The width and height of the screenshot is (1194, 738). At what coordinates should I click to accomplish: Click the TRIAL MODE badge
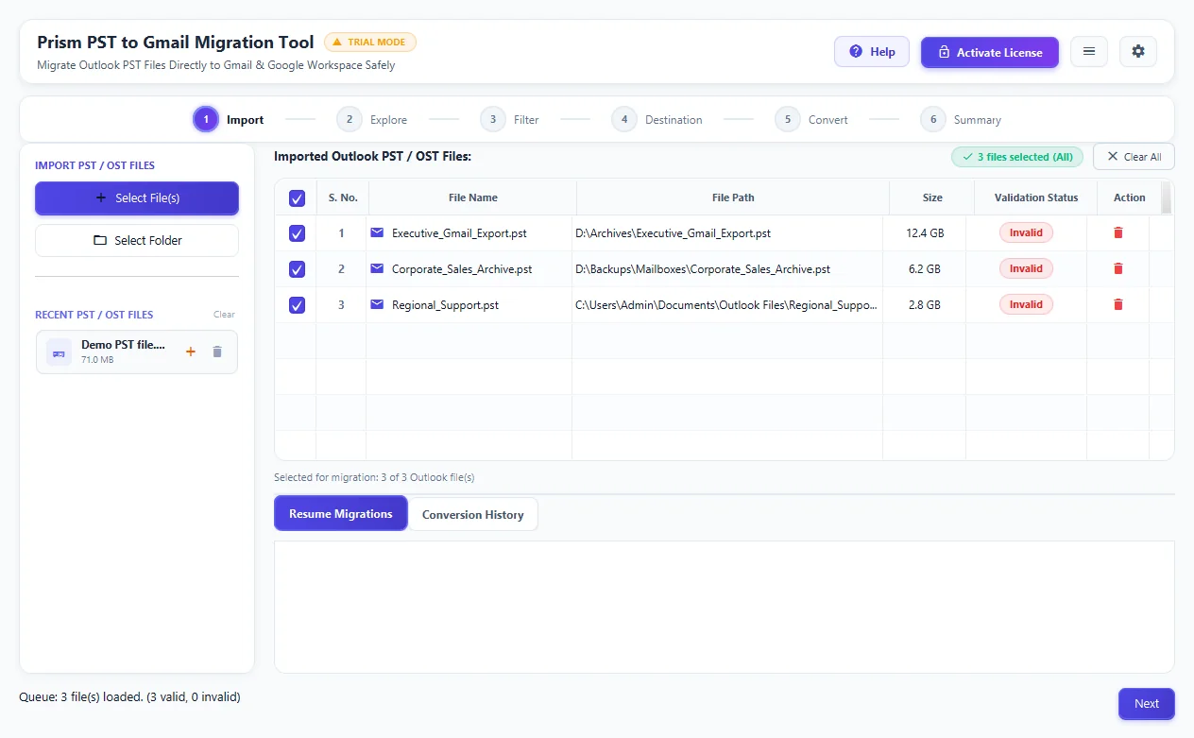(x=370, y=43)
